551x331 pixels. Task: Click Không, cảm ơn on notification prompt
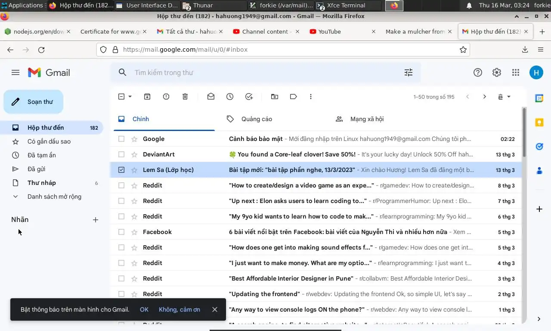[180, 309]
